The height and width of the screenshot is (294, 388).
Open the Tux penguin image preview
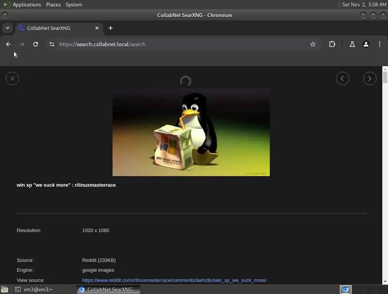click(191, 132)
